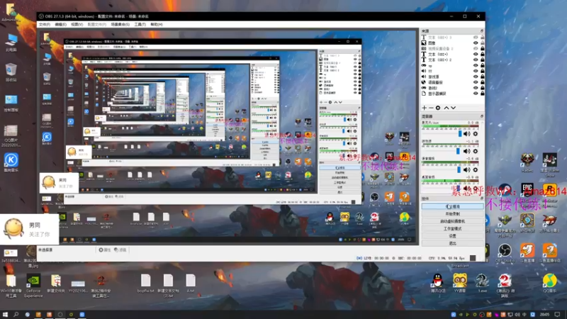The height and width of the screenshot is (319, 567).
Task: Launch GeForce Experience desktop icon
Action: (33, 286)
